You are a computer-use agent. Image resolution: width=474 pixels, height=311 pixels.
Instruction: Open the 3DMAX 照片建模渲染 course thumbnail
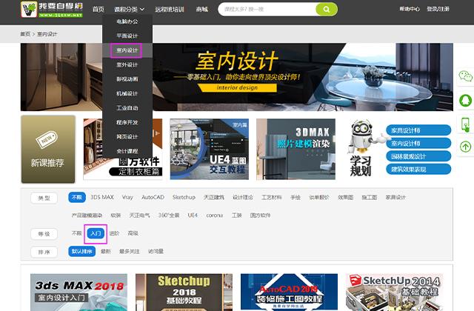coord(296,149)
